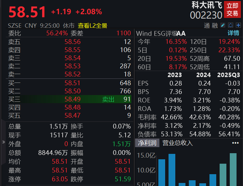
Task: Click the 通 label next to 融
Action: (207, 26)
